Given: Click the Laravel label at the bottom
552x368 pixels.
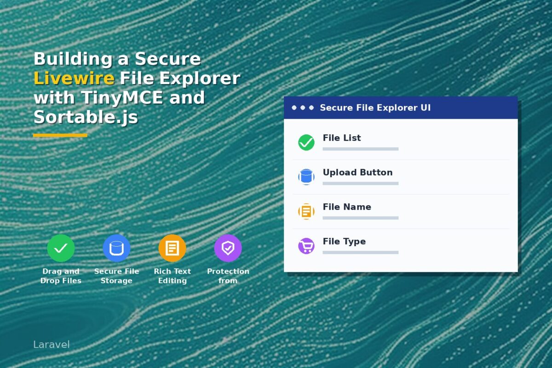Looking at the screenshot, I should [x=52, y=345].
